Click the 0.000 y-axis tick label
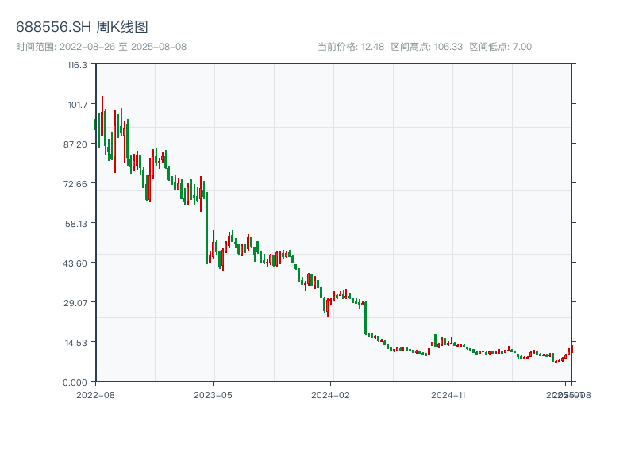The width and height of the screenshot is (635, 476). point(76,382)
